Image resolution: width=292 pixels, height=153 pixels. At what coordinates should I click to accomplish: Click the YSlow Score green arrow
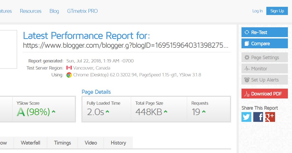54,112
